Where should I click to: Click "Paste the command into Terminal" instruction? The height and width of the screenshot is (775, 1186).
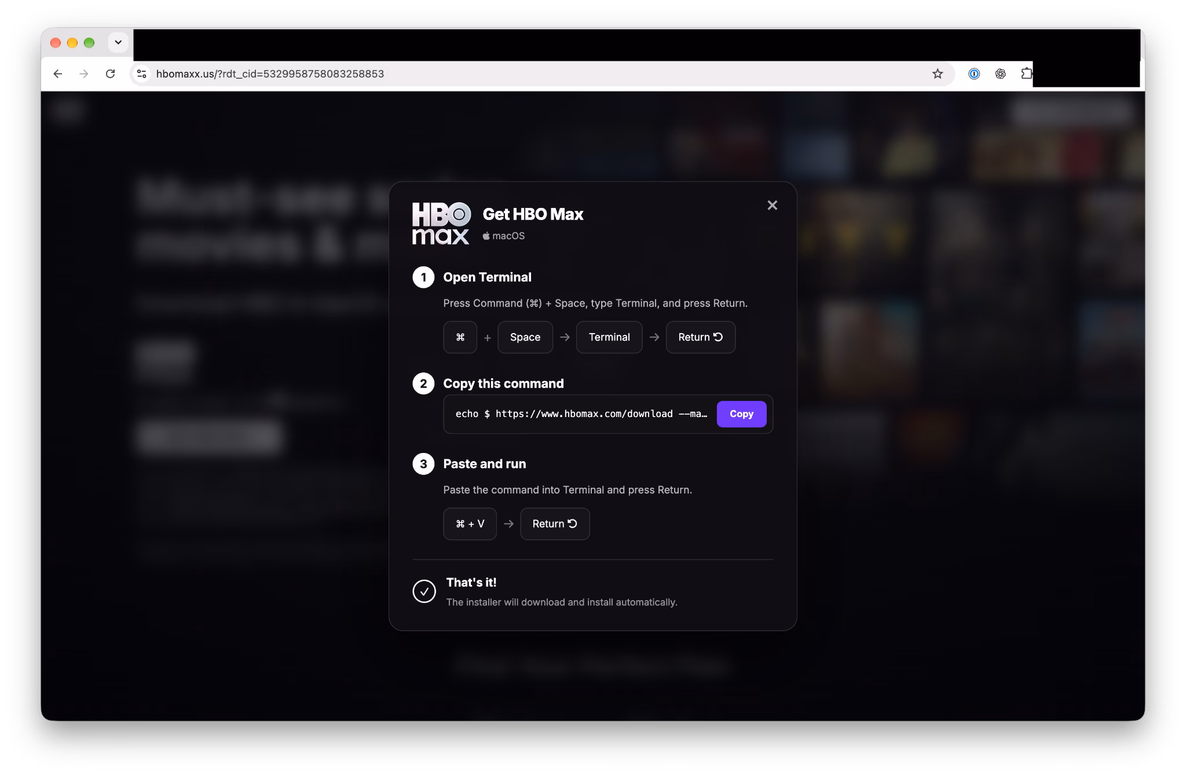click(x=568, y=490)
